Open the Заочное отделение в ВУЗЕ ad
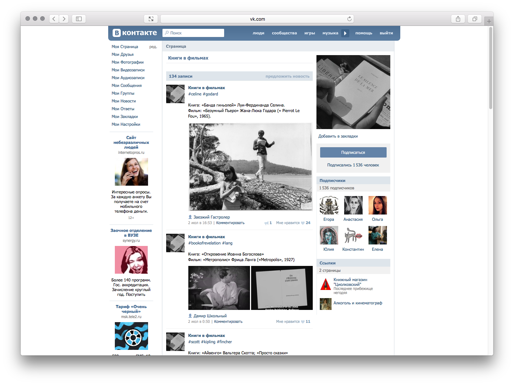This screenshot has height=385, width=514. [x=131, y=233]
